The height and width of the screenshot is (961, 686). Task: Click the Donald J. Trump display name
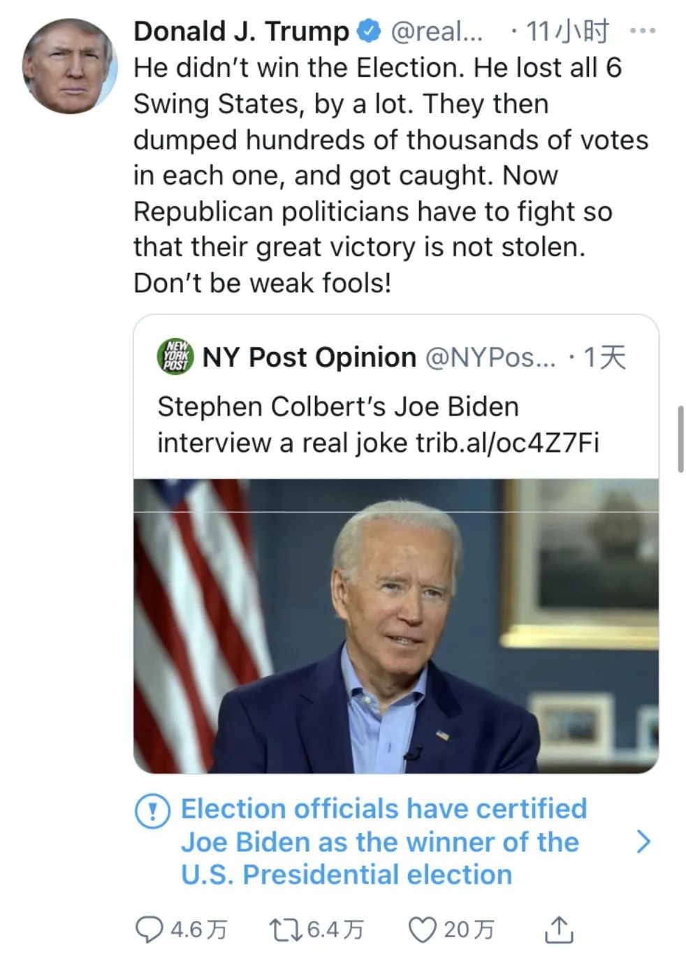tap(241, 31)
